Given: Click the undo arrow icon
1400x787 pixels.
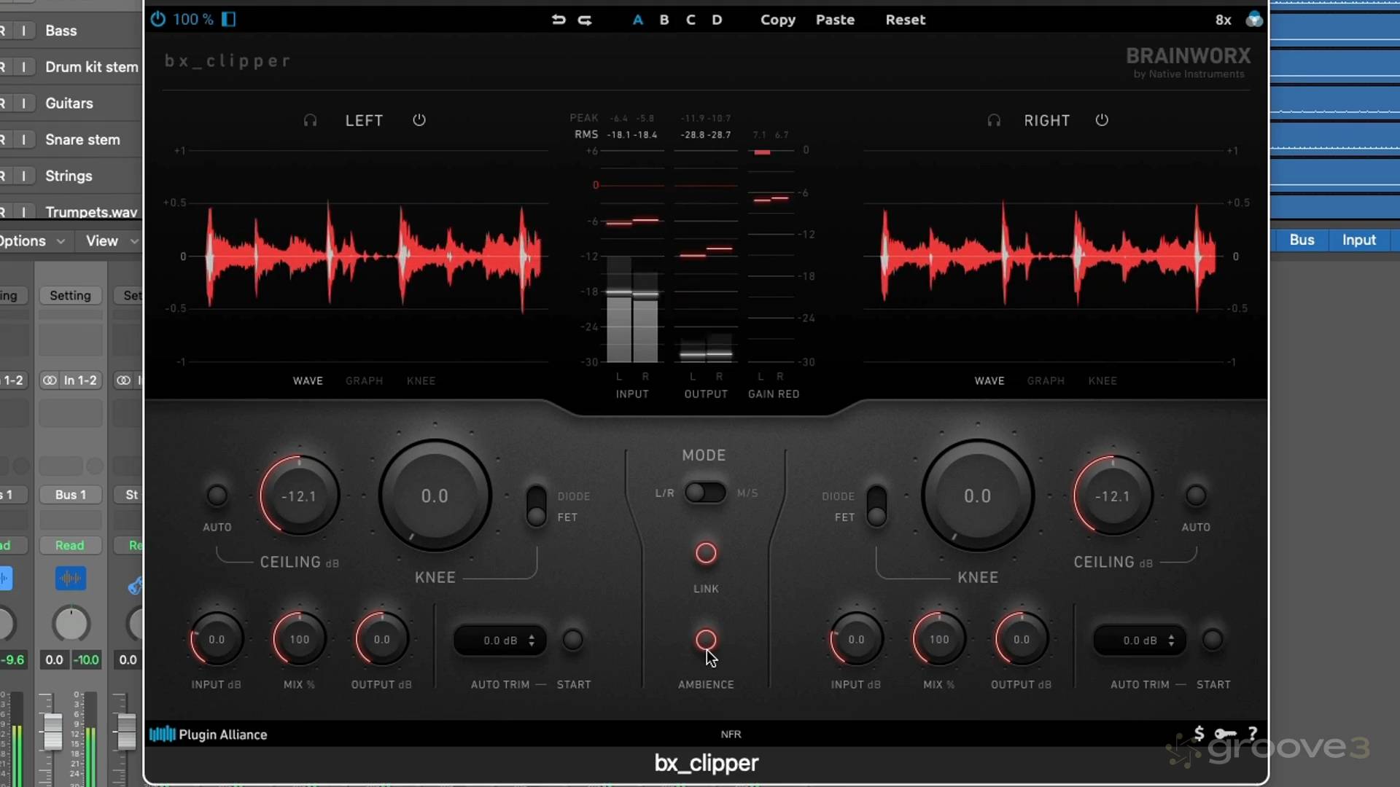Looking at the screenshot, I should click(559, 20).
